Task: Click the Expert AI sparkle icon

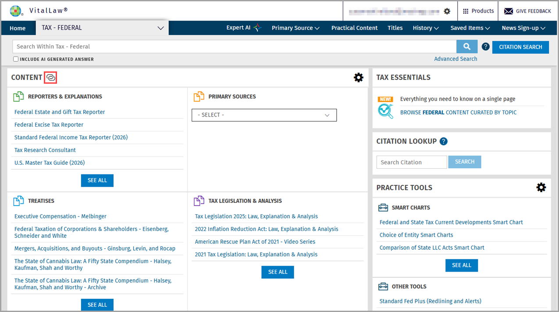Action: [257, 28]
